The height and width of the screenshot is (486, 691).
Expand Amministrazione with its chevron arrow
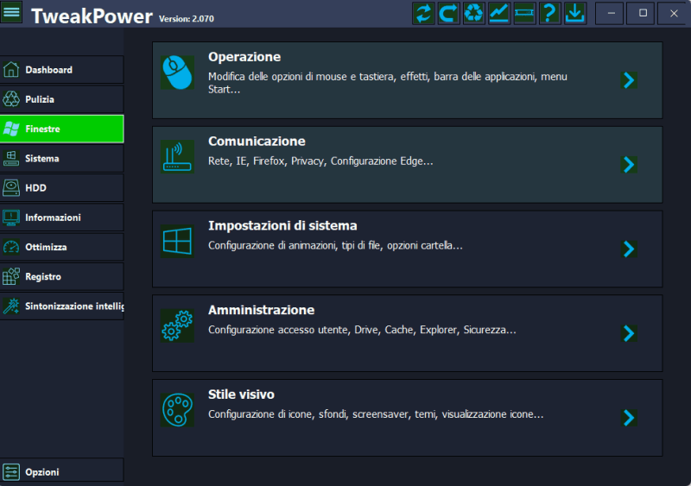click(629, 333)
